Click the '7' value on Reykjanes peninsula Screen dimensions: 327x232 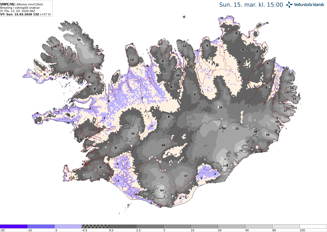pos(90,178)
